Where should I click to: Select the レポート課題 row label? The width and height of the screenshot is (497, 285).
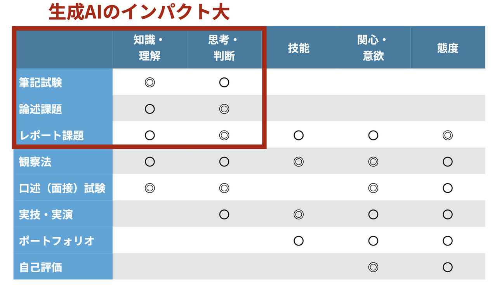52,136
